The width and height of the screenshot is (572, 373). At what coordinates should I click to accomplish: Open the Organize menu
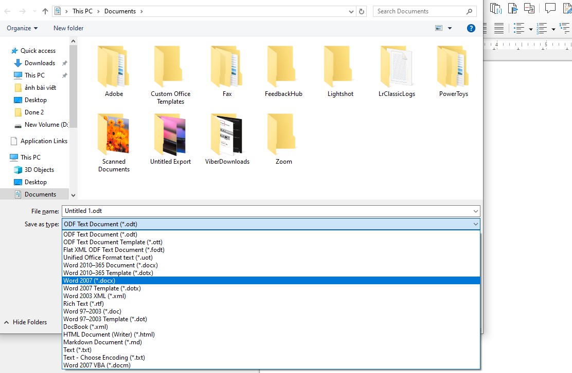coord(22,28)
